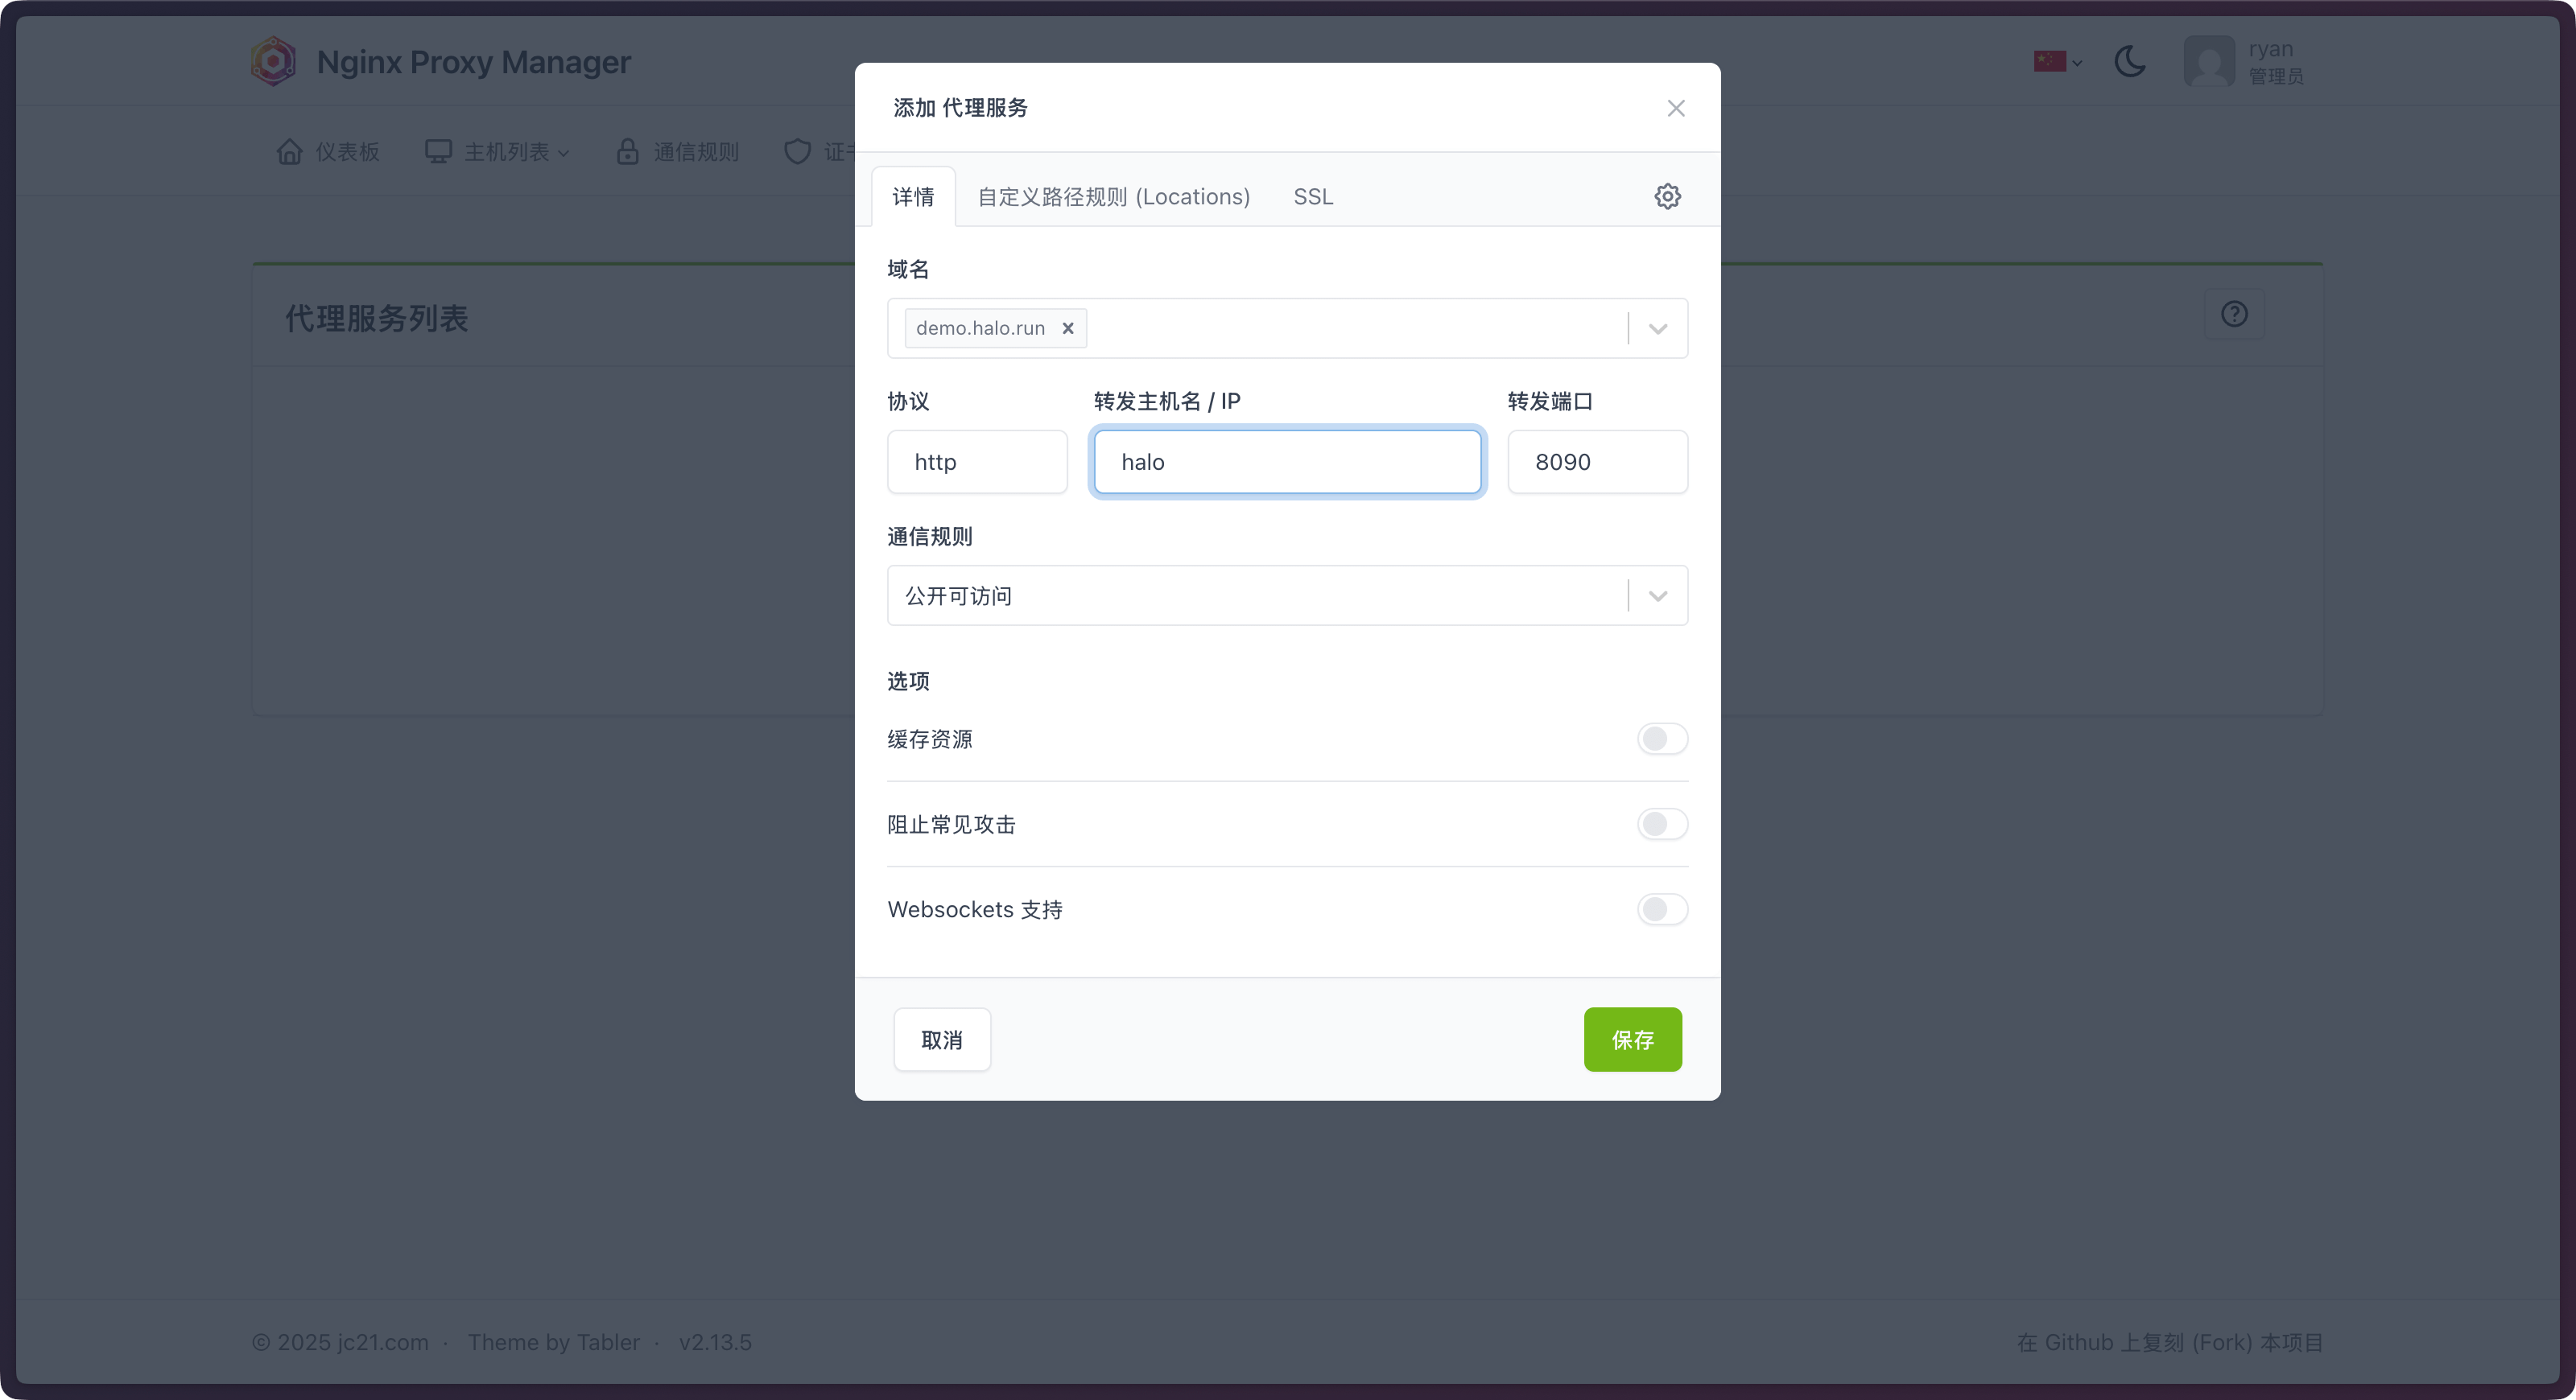This screenshot has height=1400, width=2576.
Task: Click the monitor icon next to 主机列表
Action: 438,151
